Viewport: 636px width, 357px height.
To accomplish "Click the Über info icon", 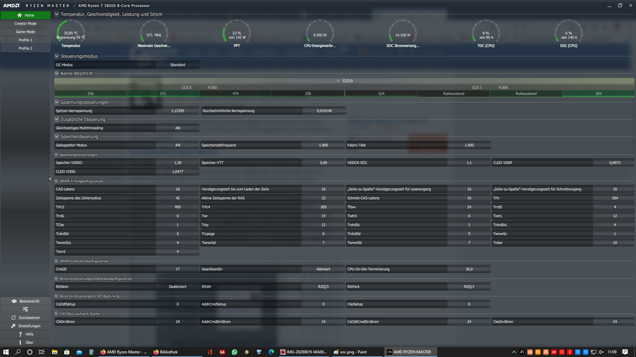I will click(20, 342).
